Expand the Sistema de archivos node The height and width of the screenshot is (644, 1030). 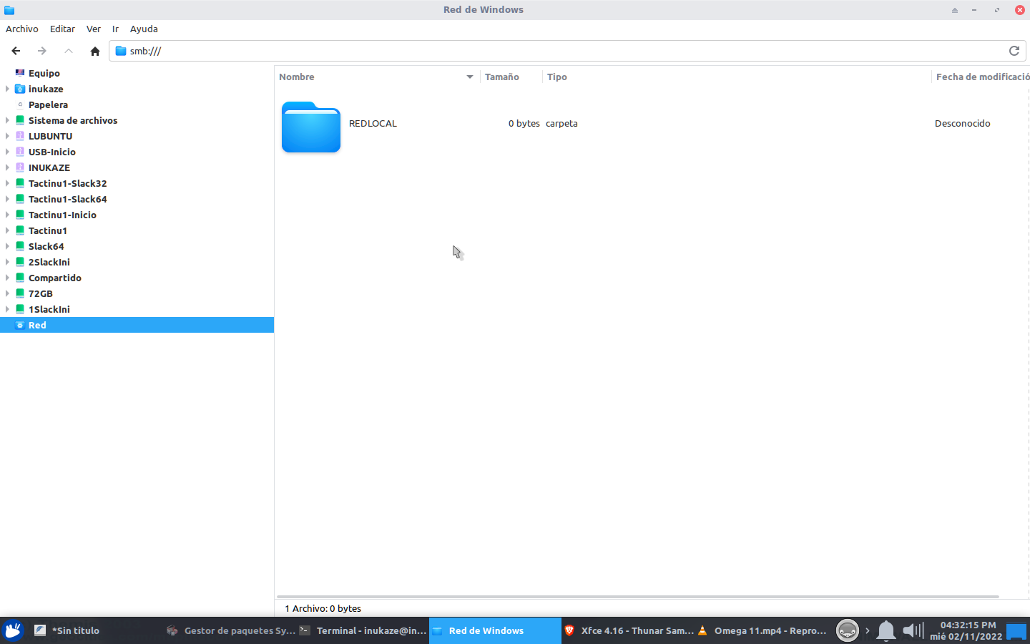(7, 120)
